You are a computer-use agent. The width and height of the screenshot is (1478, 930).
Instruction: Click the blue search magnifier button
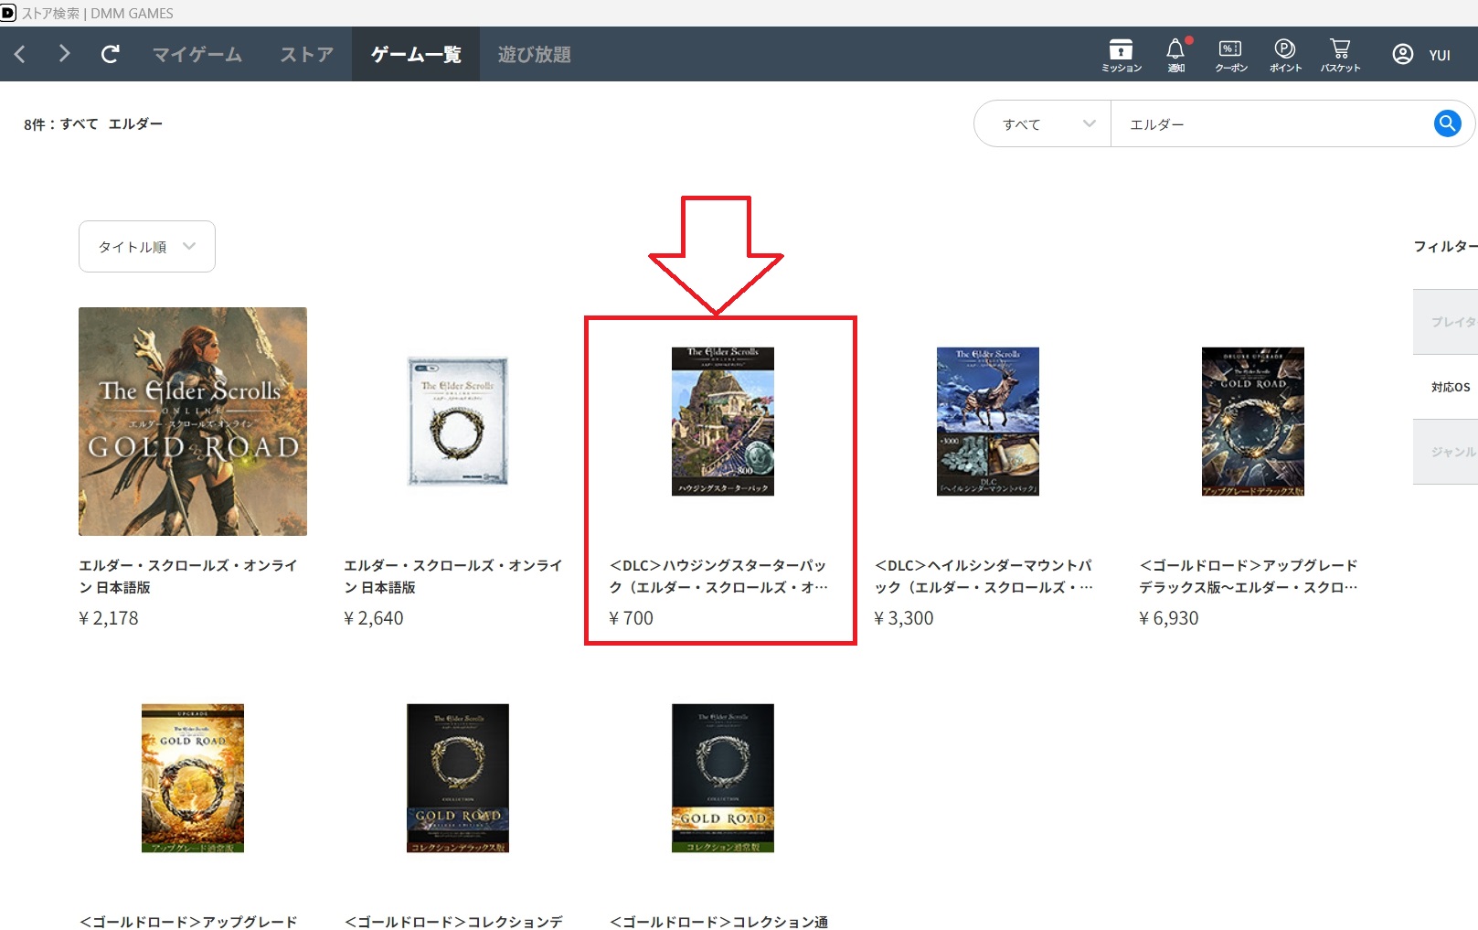(x=1447, y=123)
